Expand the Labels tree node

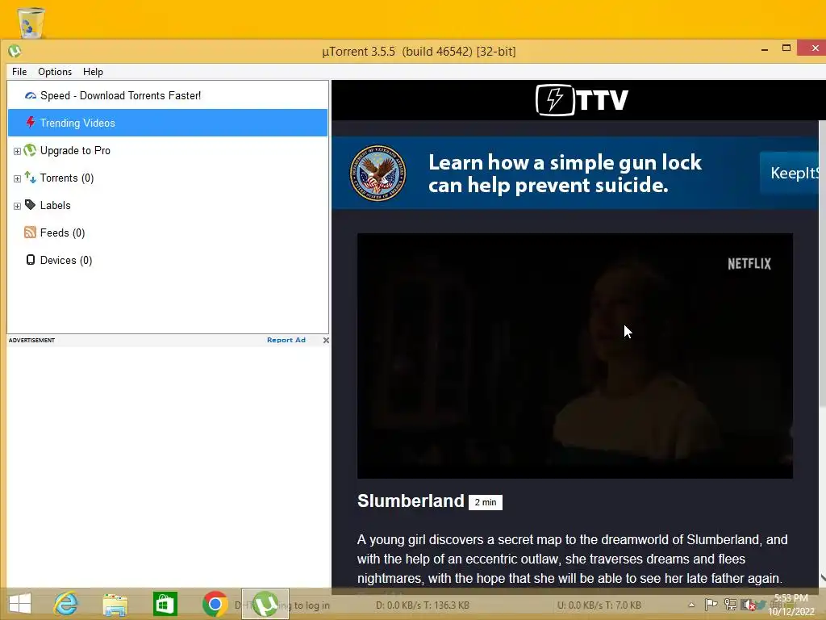[x=17, y=206]
